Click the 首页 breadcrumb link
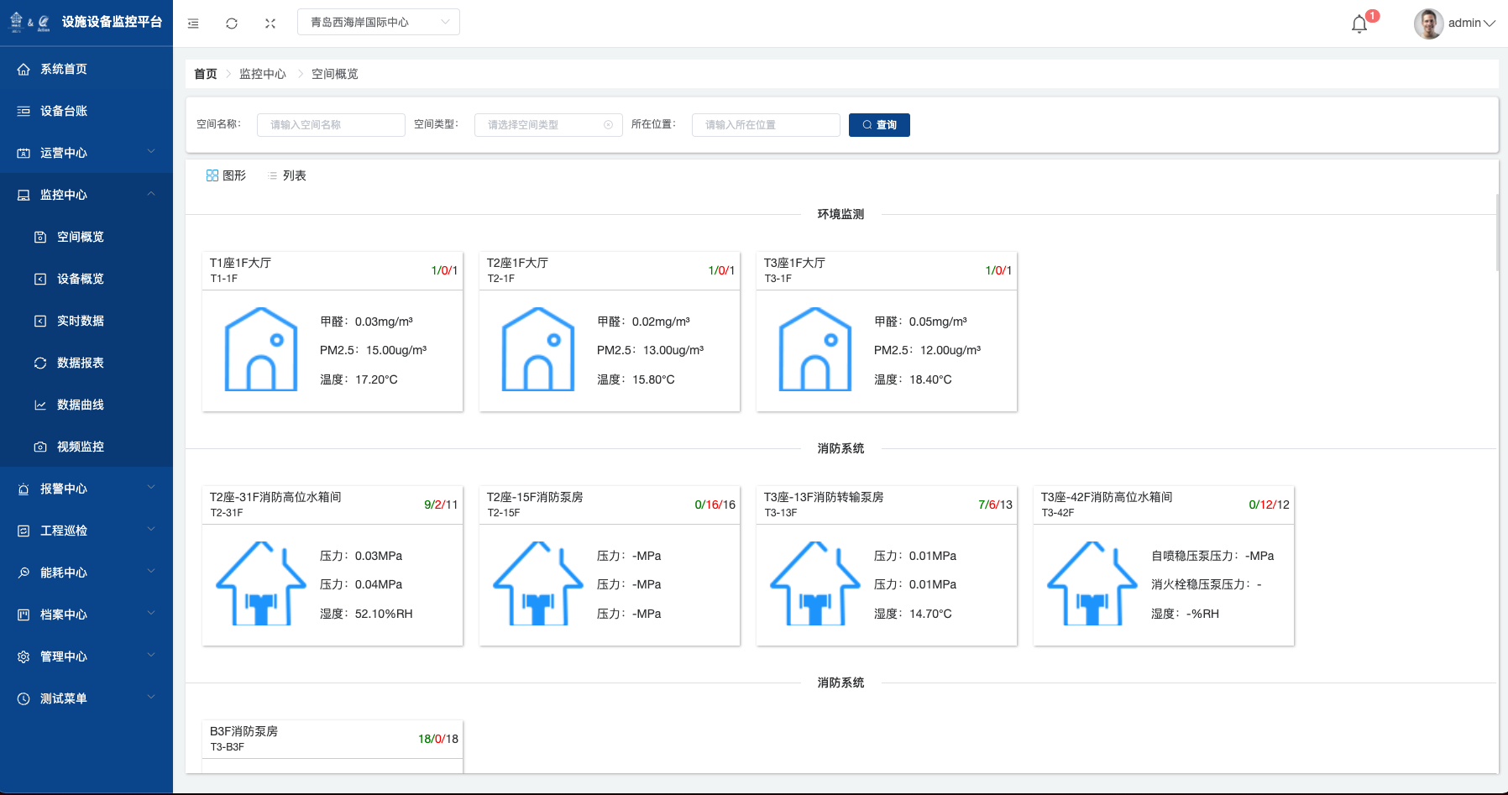This screenshot has height=795, width=1508. (206, 74)
